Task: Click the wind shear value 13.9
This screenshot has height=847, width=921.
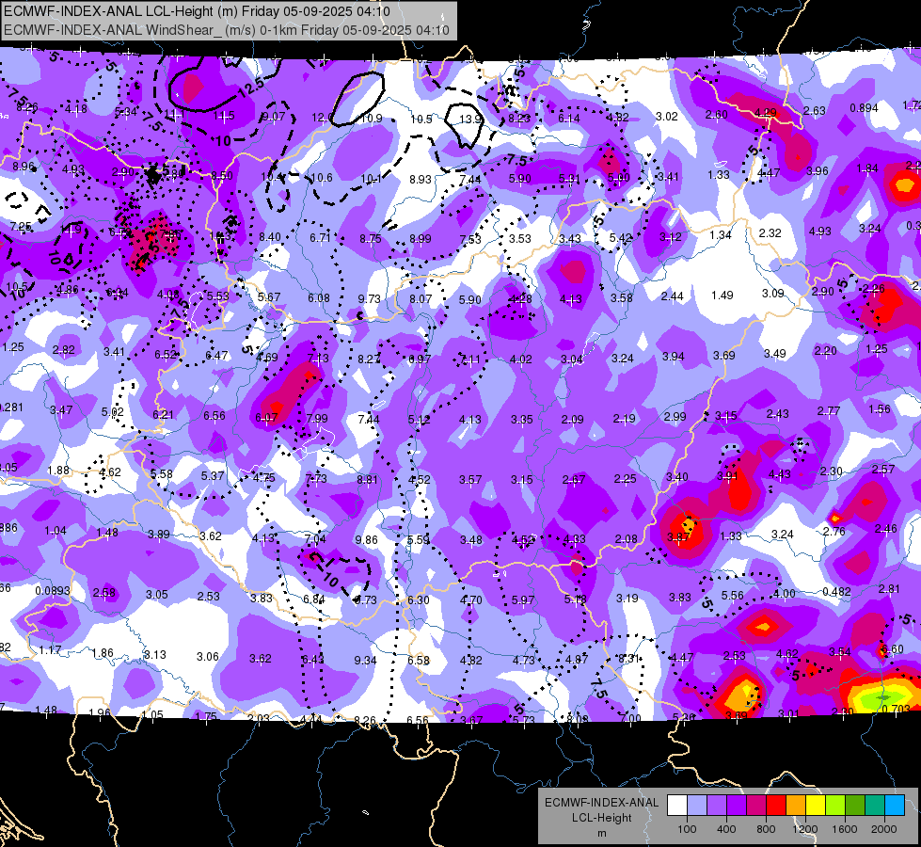Action: (x=469, y=120)
